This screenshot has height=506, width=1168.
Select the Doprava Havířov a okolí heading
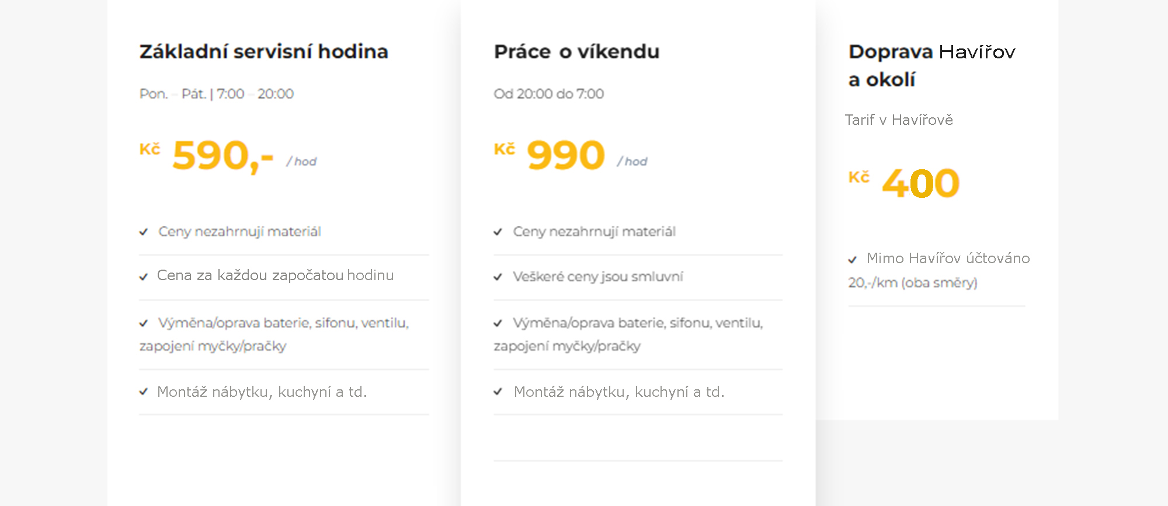pyautogui.click(x=932, y=65)
